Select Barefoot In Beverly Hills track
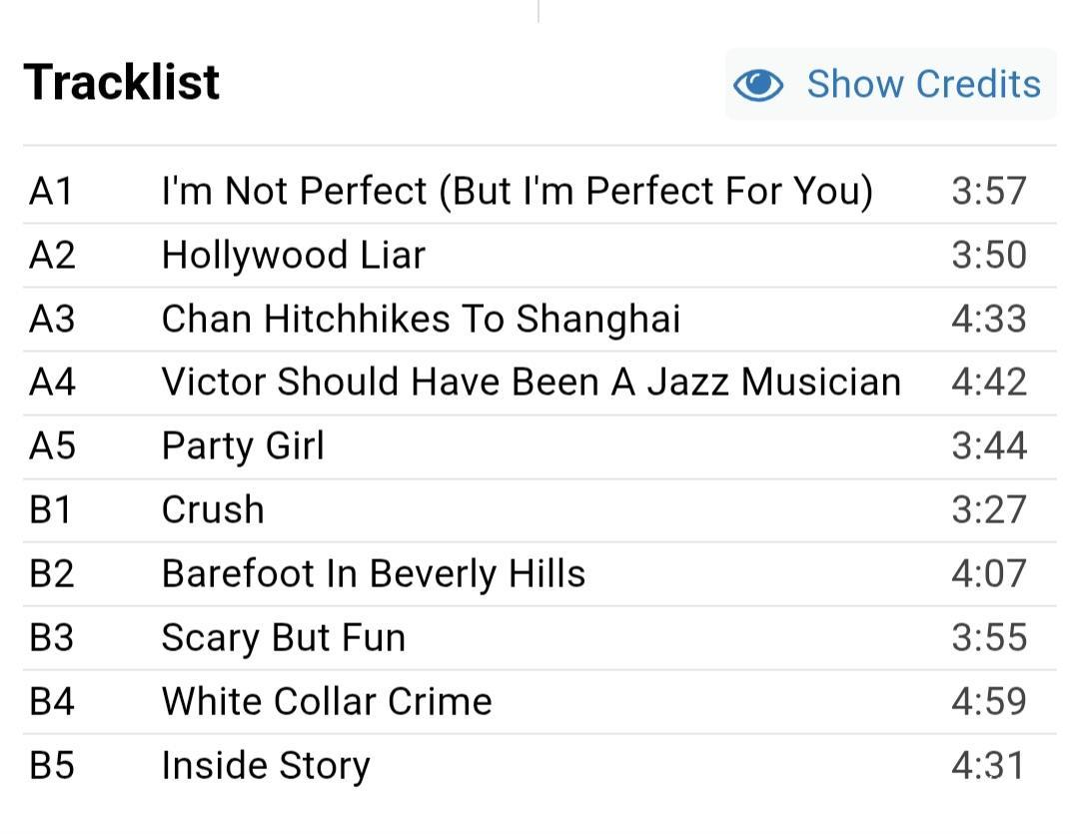The image size is (1079, 834). [x=373, y=573]
